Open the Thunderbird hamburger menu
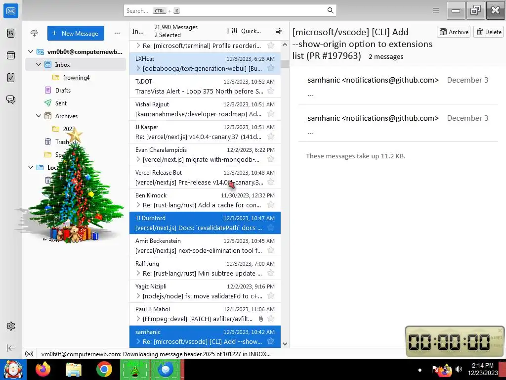 tap(436, 10)
